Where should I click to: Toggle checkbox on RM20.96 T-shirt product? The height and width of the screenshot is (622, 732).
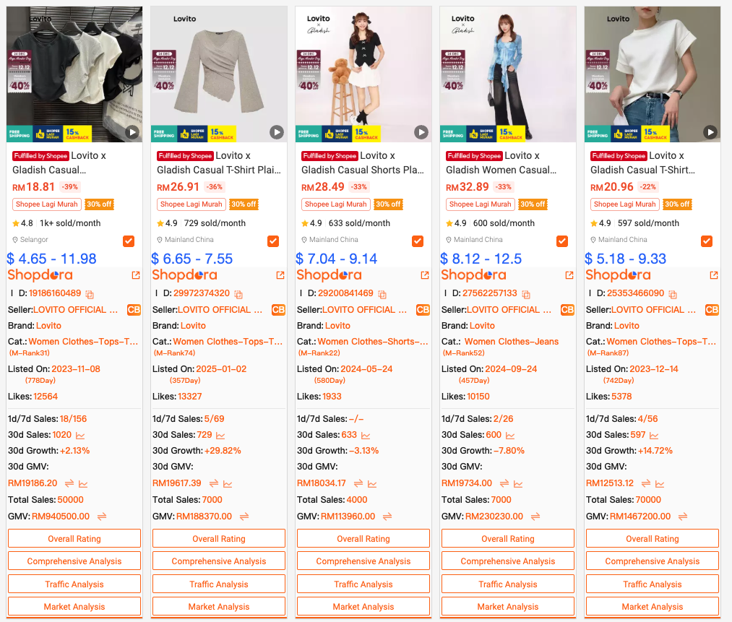pos(706,241)
